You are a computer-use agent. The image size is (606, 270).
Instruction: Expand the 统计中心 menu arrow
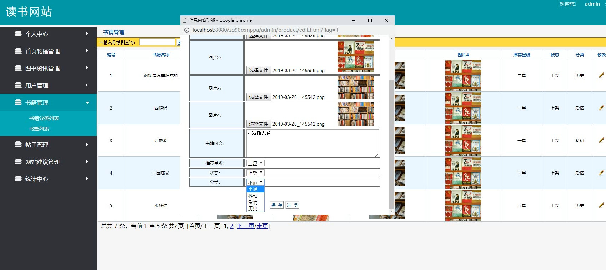pyautogui.click(x=87, y=179)
